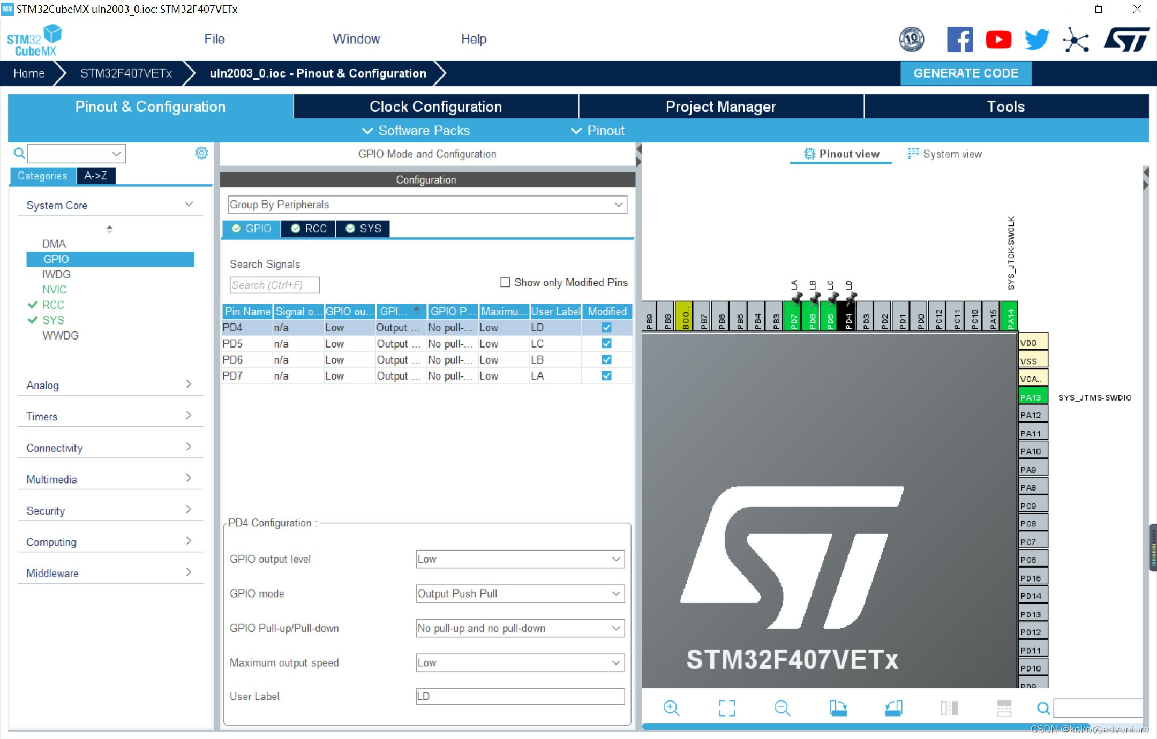Open the STM32CubeMX YouTube channel icon
This screenshot has height=739, width=1157.
(x=998, y=39)
